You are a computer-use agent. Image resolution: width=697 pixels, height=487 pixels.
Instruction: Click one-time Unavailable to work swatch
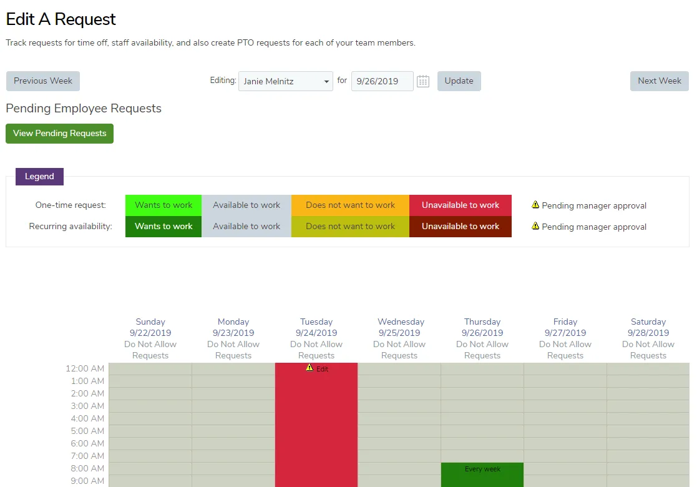461,205
